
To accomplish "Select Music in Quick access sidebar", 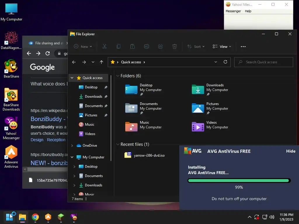I will pos(89,124).
